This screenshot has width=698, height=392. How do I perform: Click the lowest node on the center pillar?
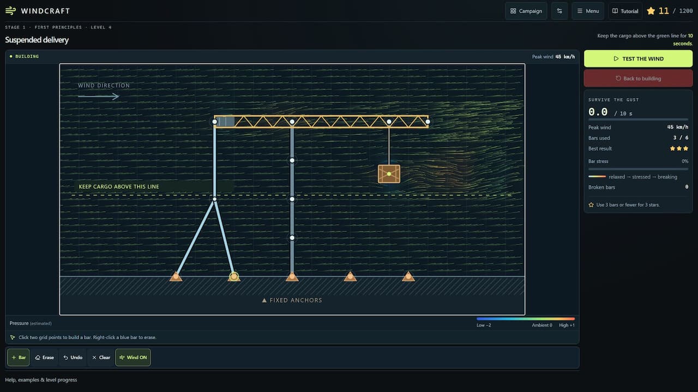[x=292, y=237]
